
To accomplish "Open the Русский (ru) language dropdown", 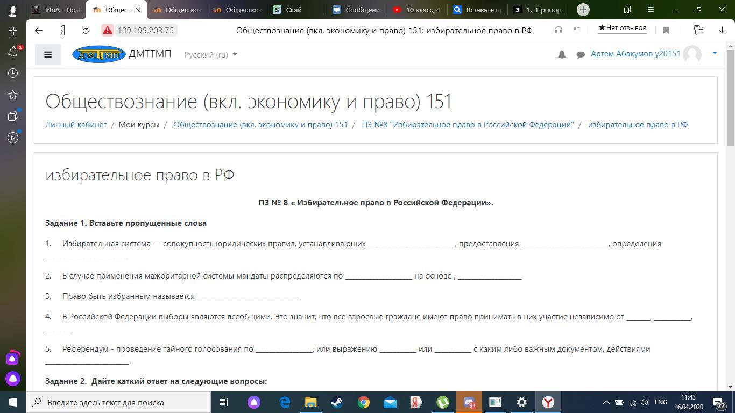I will coord(210,54).
